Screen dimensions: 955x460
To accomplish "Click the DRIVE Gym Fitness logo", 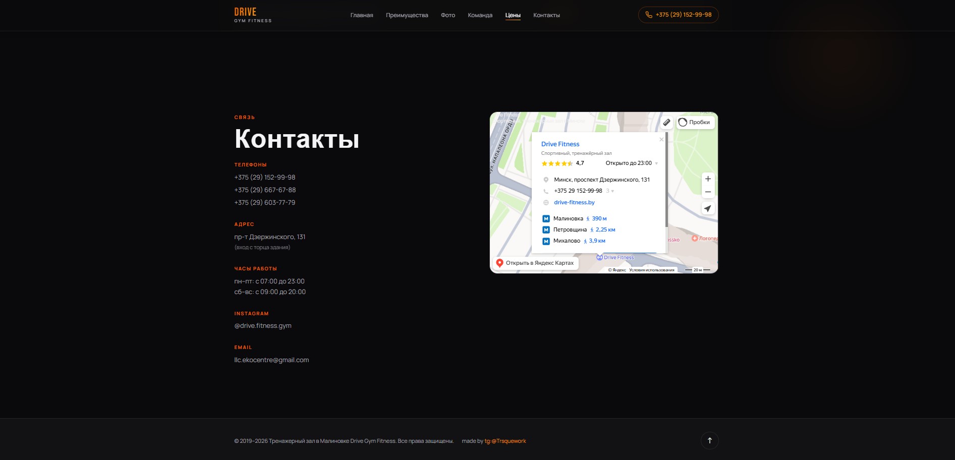I will [x=253, y=15].
